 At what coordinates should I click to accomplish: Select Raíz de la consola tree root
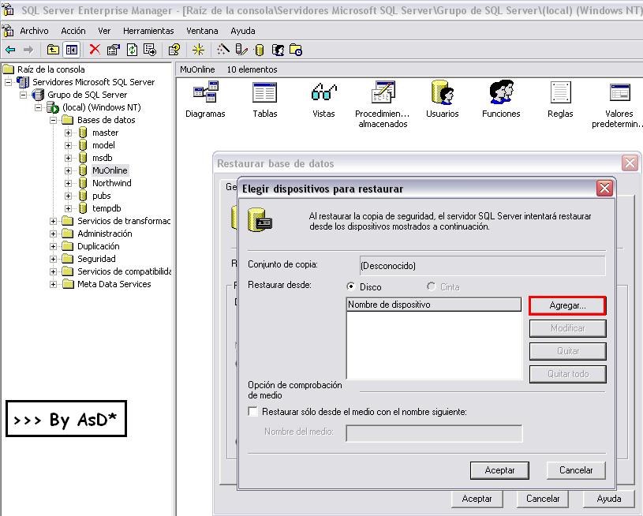[x=50, y=69]
